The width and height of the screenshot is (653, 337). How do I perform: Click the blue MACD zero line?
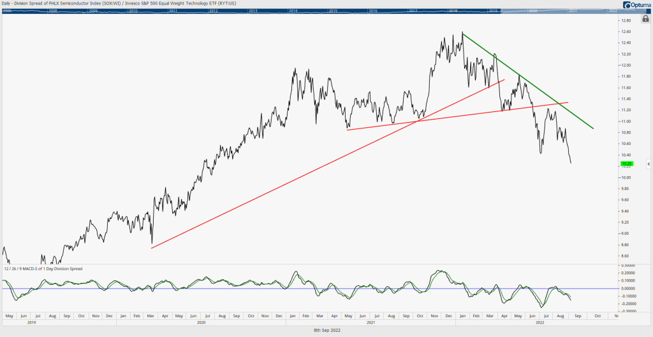311,289
